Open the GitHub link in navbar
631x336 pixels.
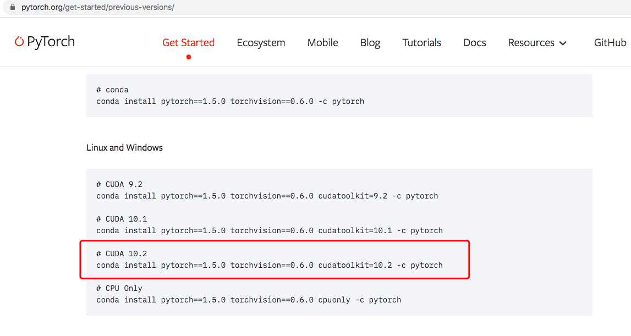click(x=610, y=43)
